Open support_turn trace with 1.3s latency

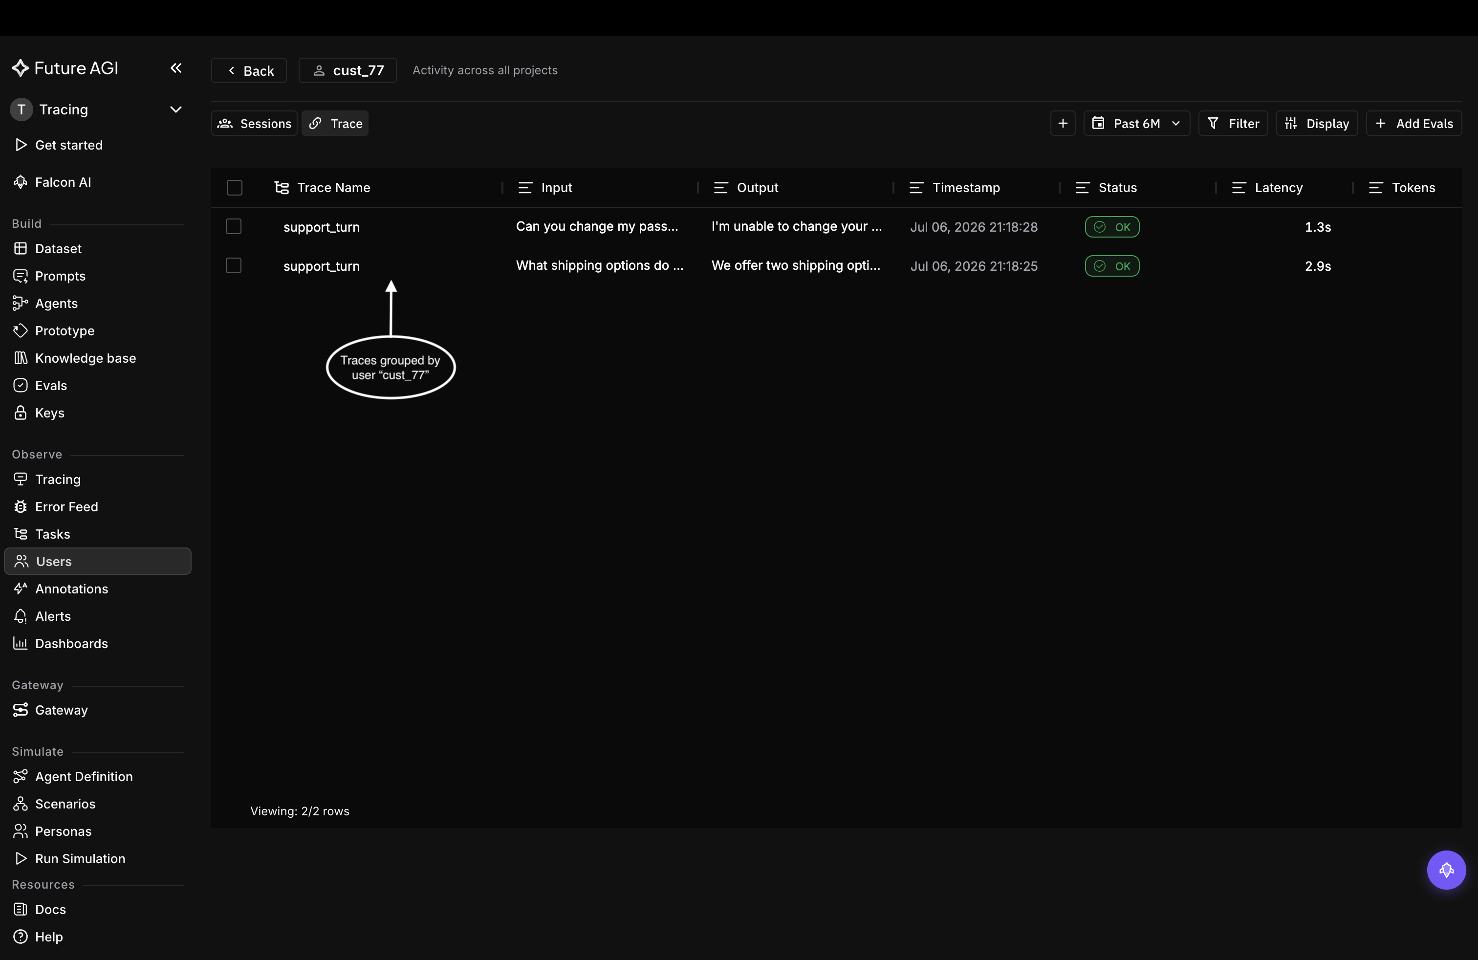pos(322,227)
